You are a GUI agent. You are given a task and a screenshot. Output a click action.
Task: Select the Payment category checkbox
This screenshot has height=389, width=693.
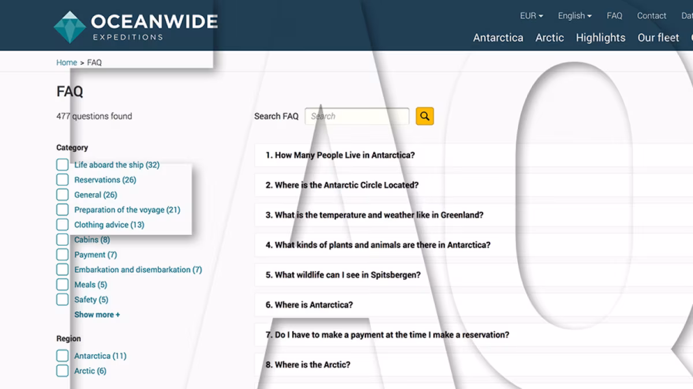62,255
